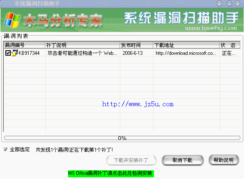Click the 下载地址 column header
This screenshot has height=179, width=244.
pos(186,45)
